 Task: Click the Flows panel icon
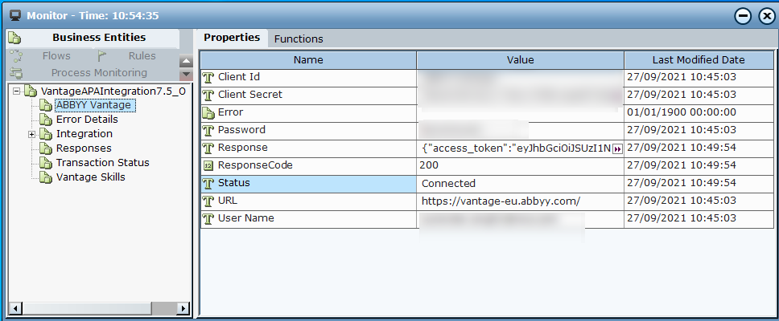click(x=15, y=56)
